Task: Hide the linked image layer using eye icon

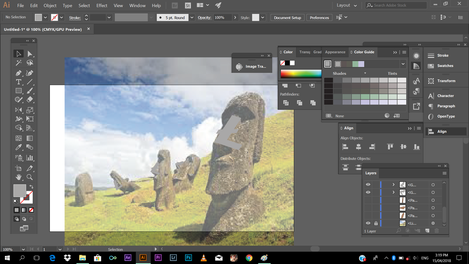Action: click(x=368, y=223)
